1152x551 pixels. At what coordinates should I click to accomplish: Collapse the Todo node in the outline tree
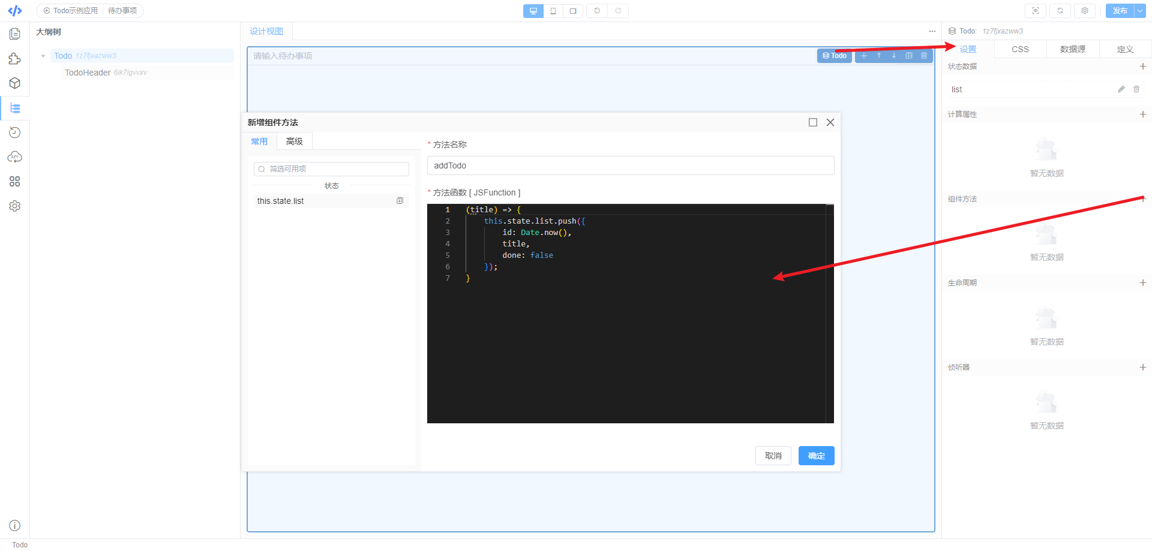point(43,56)
